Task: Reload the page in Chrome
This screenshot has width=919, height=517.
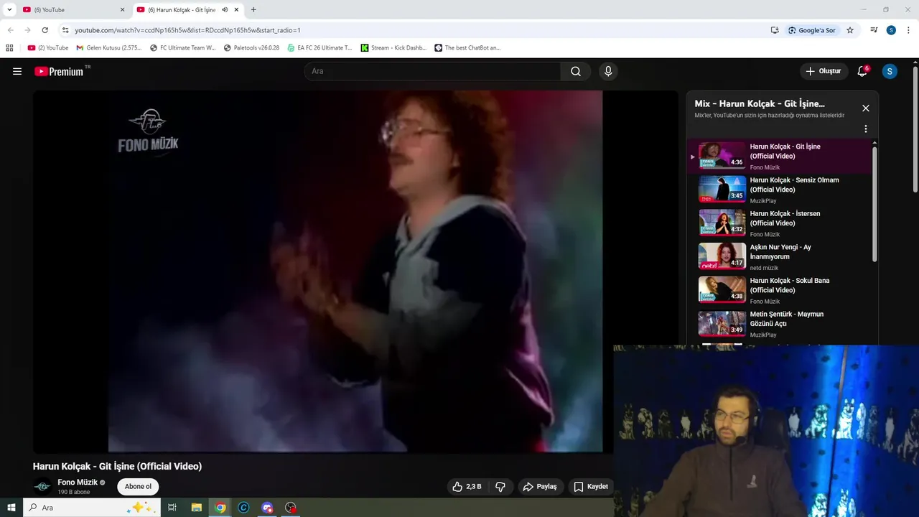Action: (x=45, y=30)
